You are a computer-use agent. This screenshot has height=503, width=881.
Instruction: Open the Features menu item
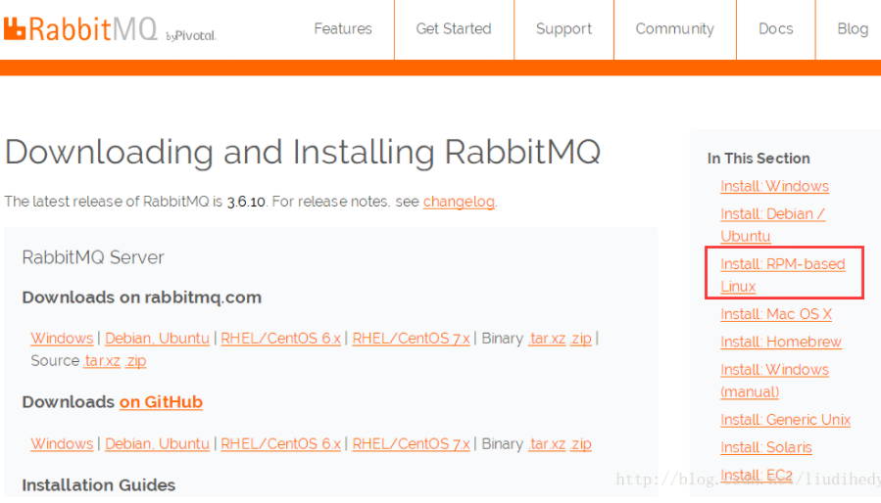tap(342, 29)
